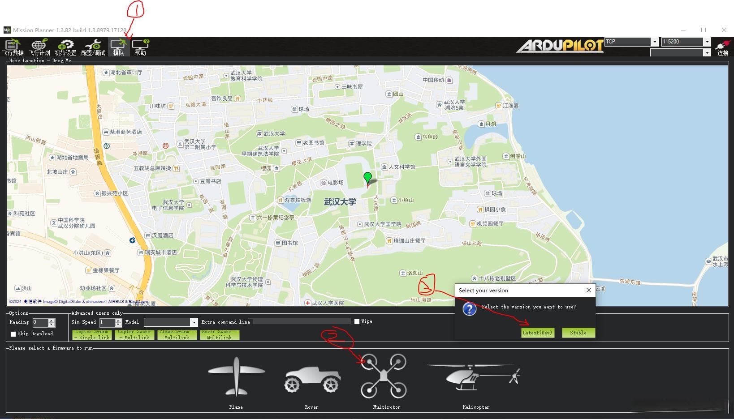
Task: Click the Extra command line field
Action: pos(301,321)
